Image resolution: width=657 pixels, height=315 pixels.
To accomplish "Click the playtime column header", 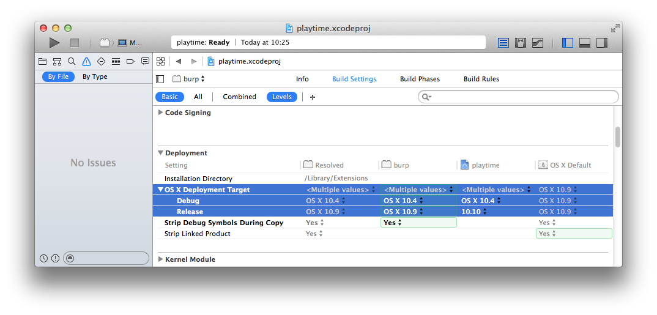I will pos(480,165).
